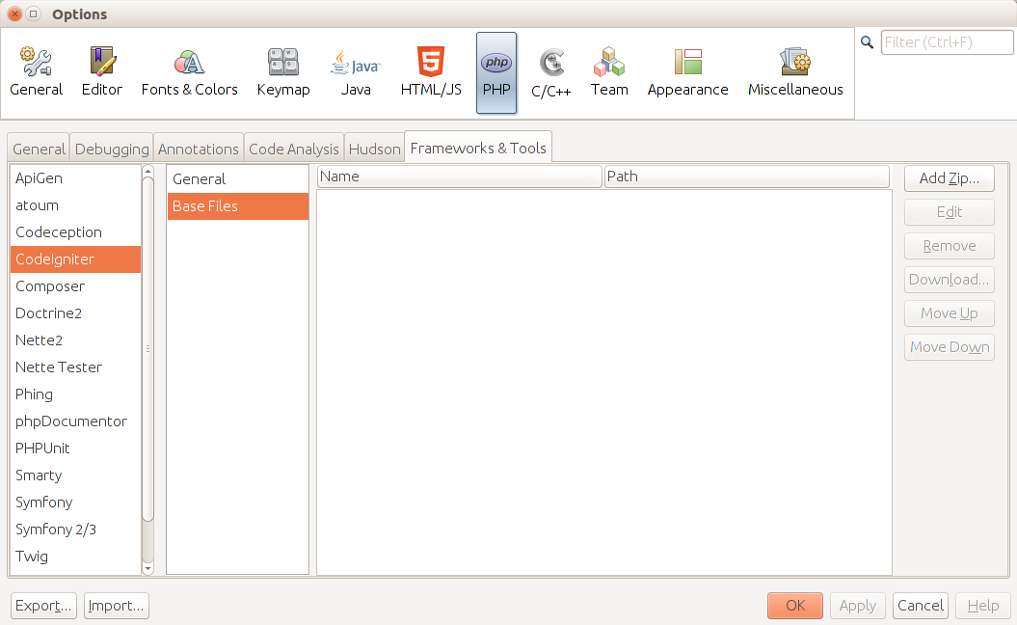Click the Remove button
1017x625 pixels.
pyautogui.click(x=949, y=246)
